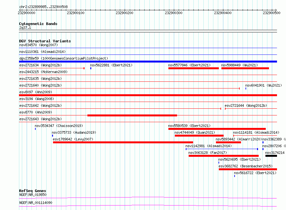This screenshot has height=210, width=286.
Task: Open the nsv1110361 (Alsmadi2014) variant label
Action: (x=42, y=52)
